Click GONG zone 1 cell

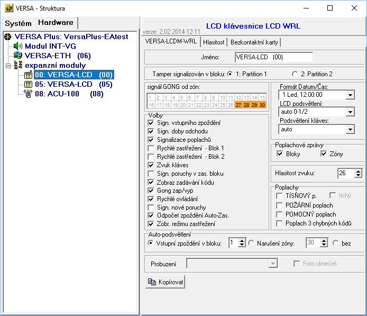(x=151, y=97)
